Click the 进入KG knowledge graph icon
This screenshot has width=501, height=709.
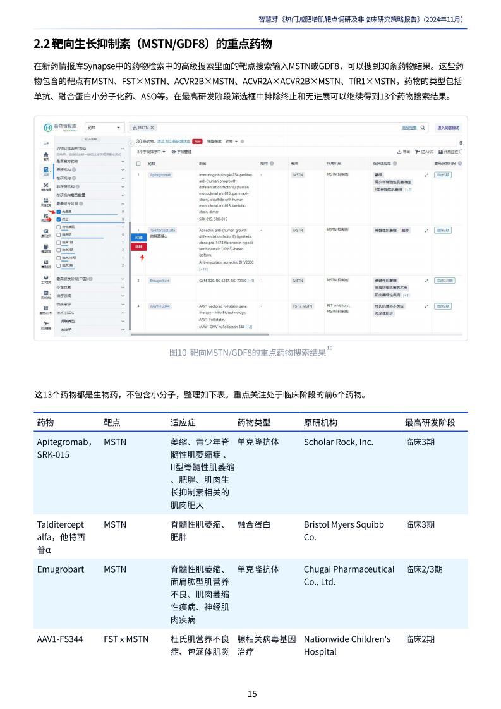pyautogui.click(x=418, y=152)
